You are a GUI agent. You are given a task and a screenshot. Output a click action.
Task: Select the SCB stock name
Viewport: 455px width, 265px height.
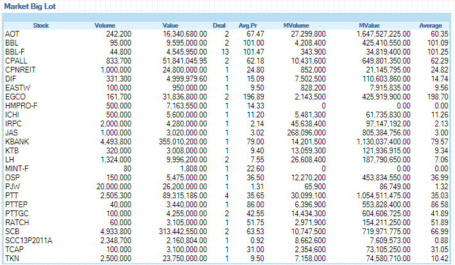tap(12, 232)
